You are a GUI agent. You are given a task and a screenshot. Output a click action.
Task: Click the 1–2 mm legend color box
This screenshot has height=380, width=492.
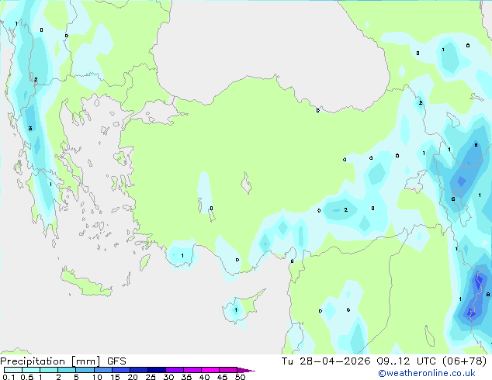point(49,370)
